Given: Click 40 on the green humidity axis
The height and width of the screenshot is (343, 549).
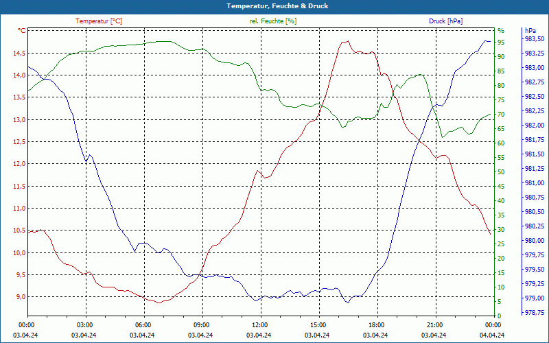Looking at the screenshot, I should pos(501,201).
